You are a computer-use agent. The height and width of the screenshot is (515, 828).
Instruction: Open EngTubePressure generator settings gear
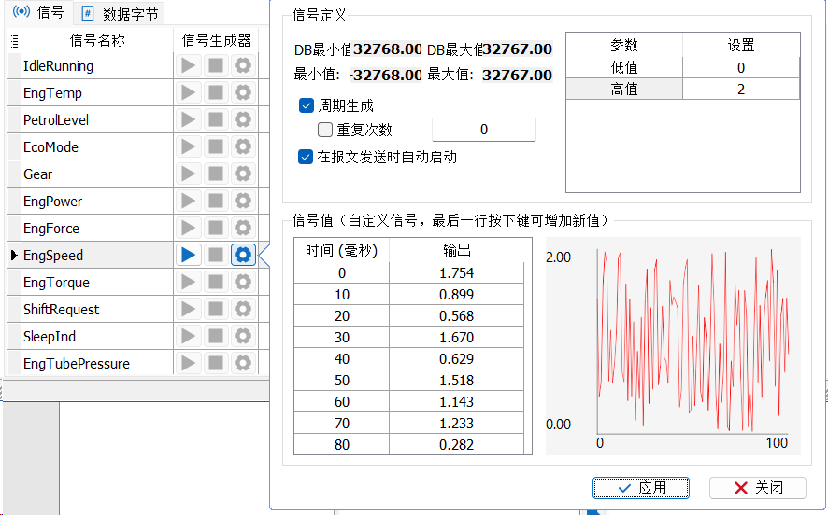tap(243, 363)
